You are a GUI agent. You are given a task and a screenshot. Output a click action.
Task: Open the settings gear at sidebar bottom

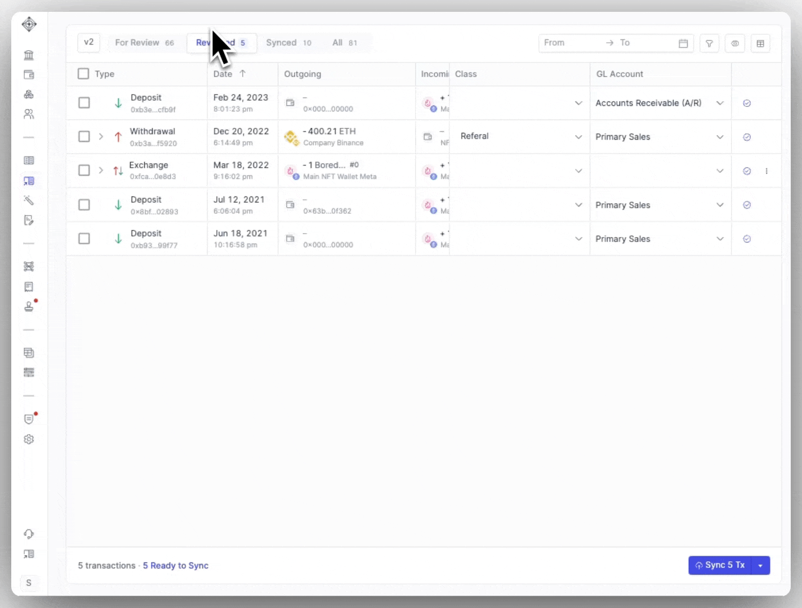coord(29,439)
